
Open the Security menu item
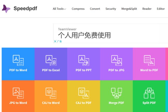point(111,9)
